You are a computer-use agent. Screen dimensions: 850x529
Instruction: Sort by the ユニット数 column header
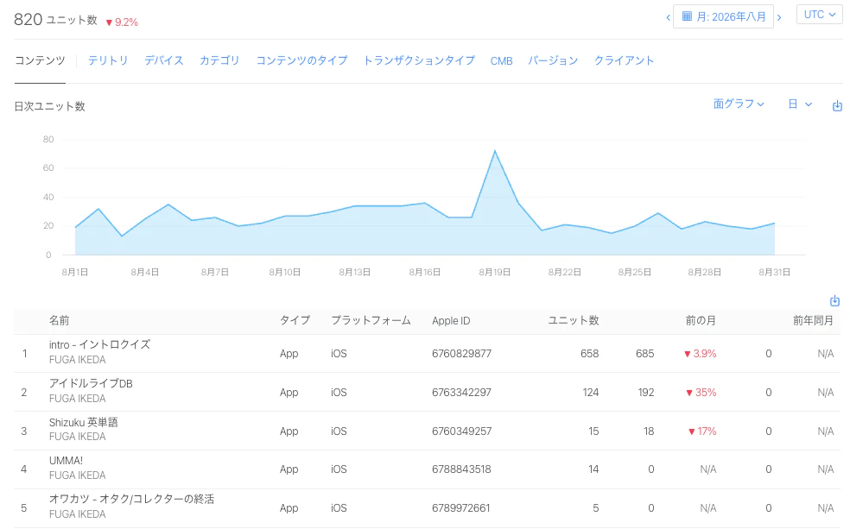point(573,320)
